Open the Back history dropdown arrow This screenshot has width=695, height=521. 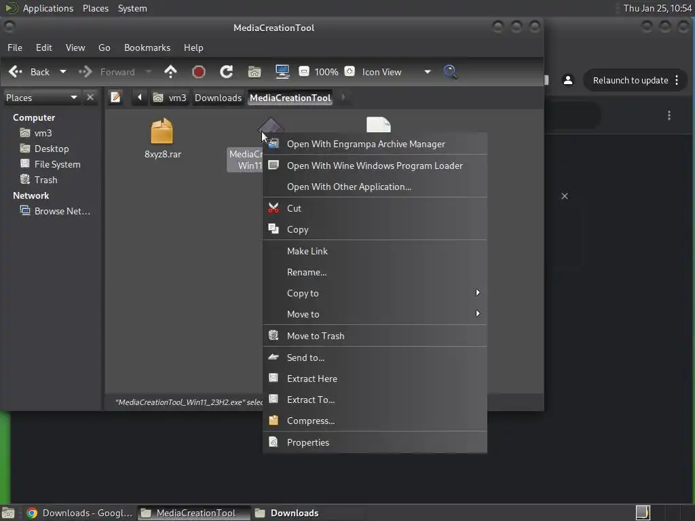click(63, 72)
